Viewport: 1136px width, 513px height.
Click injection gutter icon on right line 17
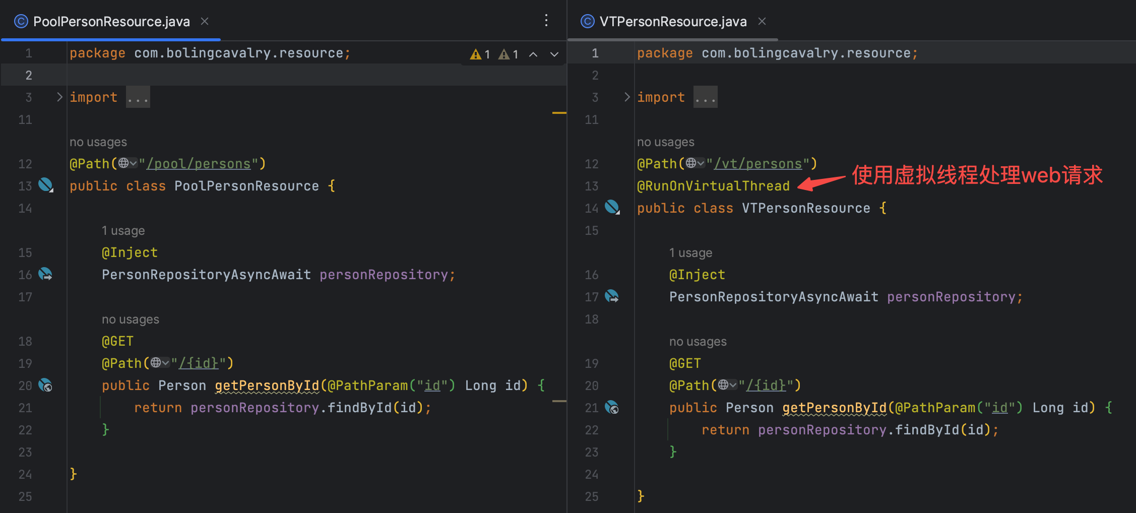[612, 296]
